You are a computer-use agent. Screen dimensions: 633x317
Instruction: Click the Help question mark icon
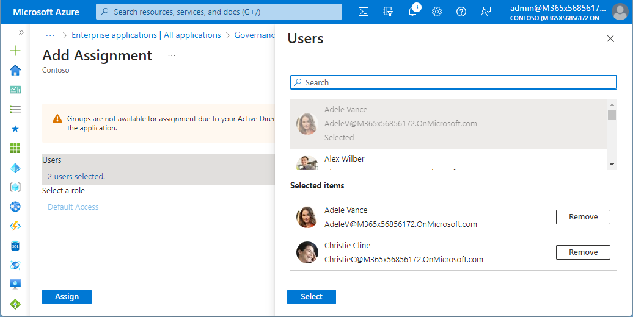pos(461,12)
